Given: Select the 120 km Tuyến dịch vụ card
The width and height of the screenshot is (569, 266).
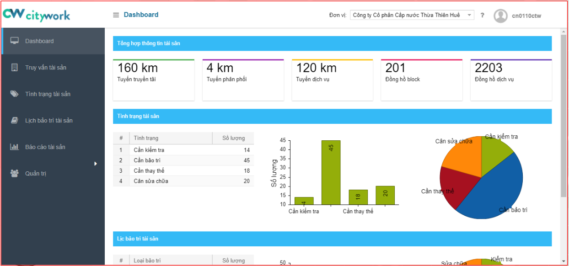Looking at the screenshot, I should [x=333, y=80].
